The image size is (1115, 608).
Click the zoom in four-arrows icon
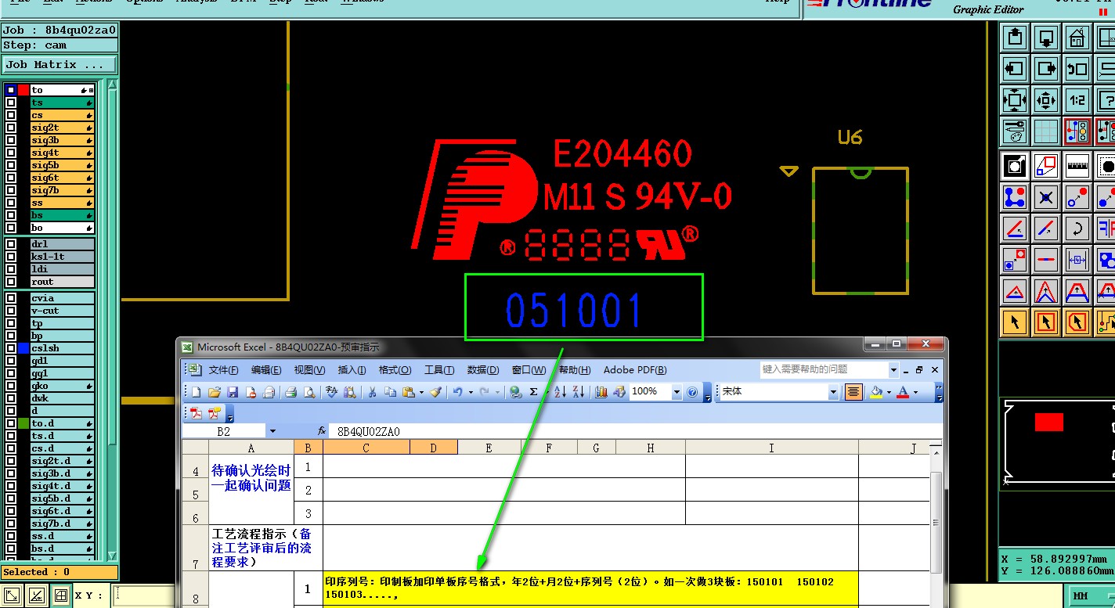[1015, 100]
